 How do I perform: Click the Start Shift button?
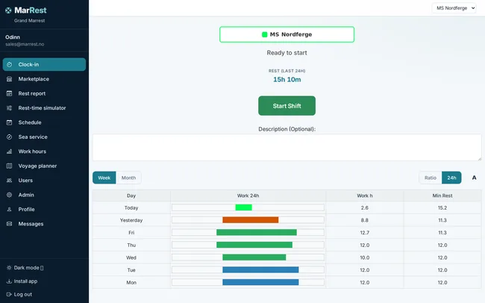tap(287, 106)
